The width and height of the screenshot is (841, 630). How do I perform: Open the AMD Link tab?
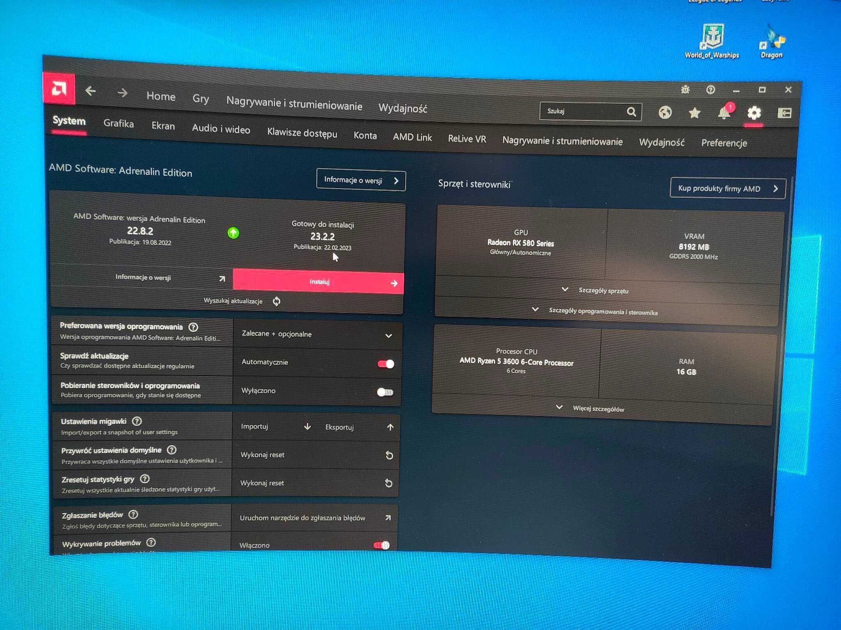[x=412, y=137]
